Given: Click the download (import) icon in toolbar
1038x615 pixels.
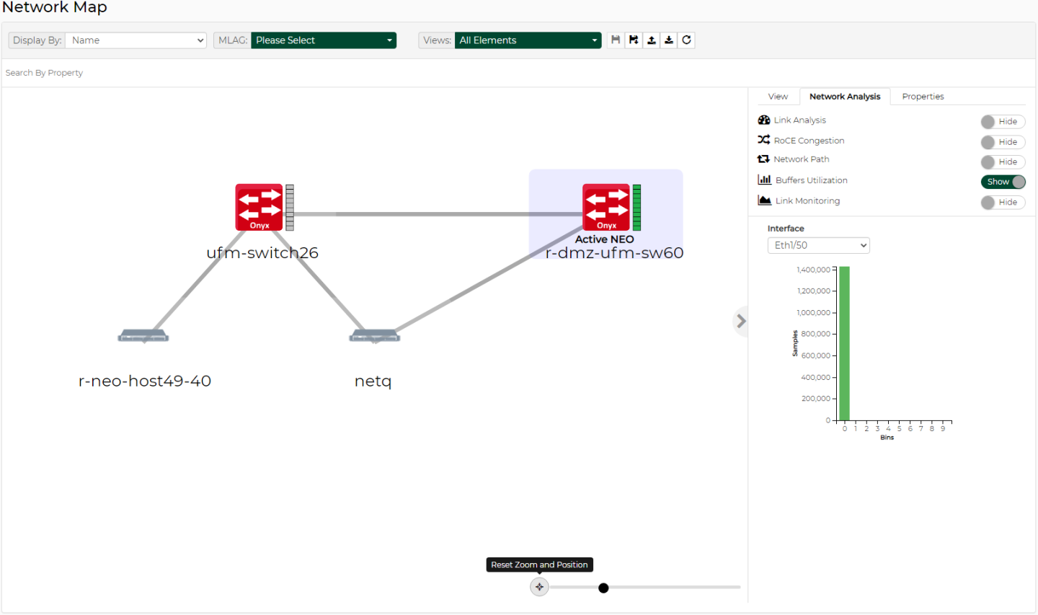Looking at the screenshot, I should coord(669,40).
